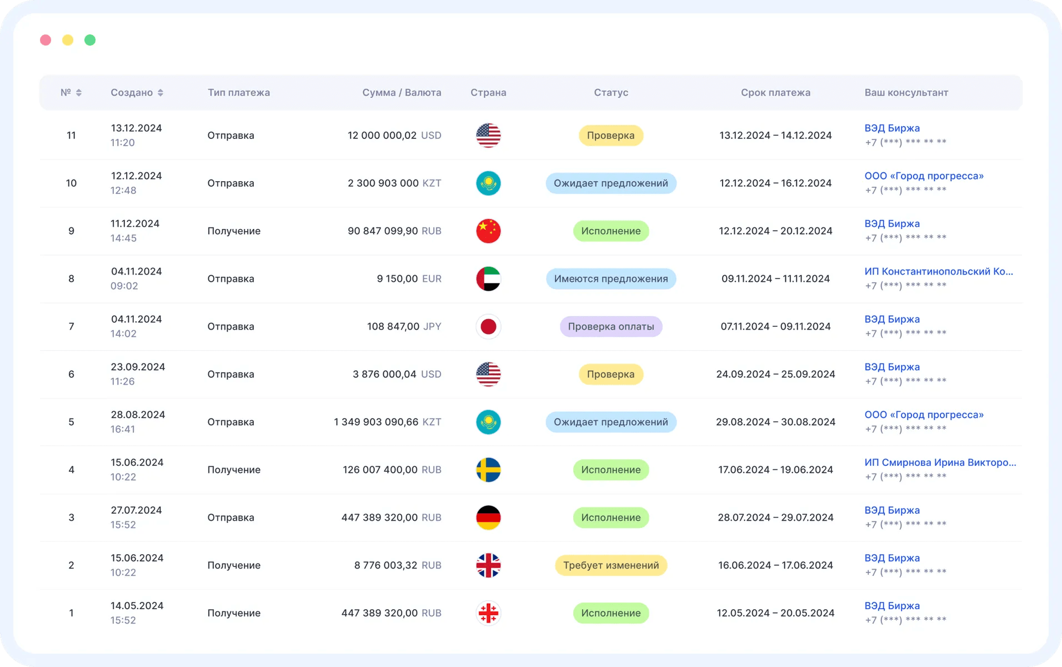Click the Sweden flag icon in row 4
1062x667 pixels.
[488, 470]
